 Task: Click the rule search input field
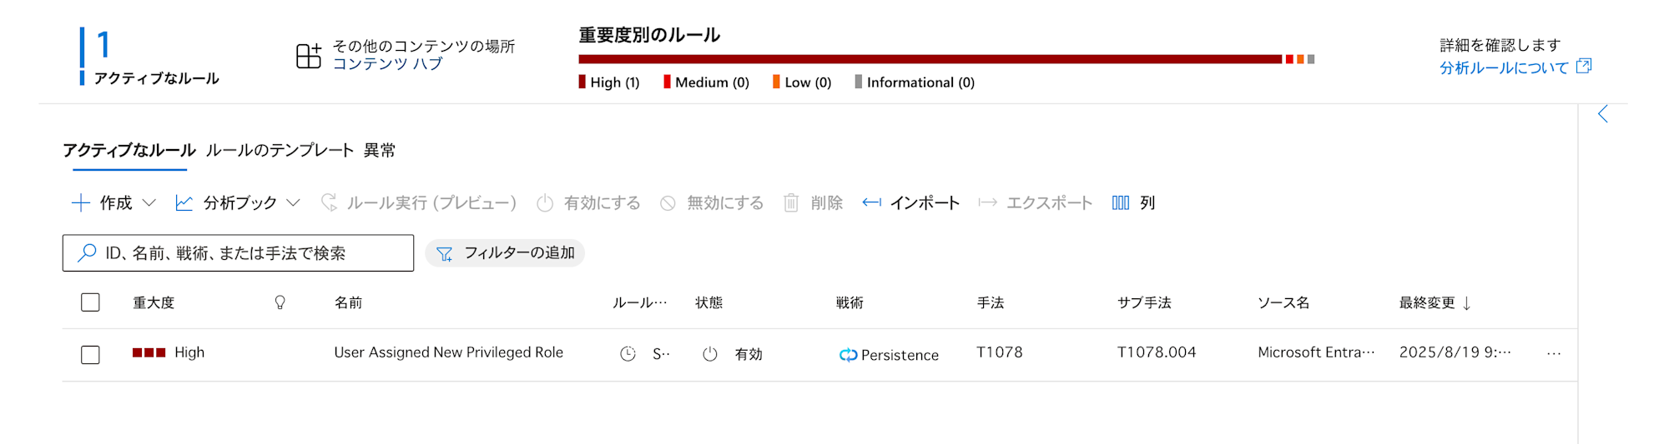point(238,253)
